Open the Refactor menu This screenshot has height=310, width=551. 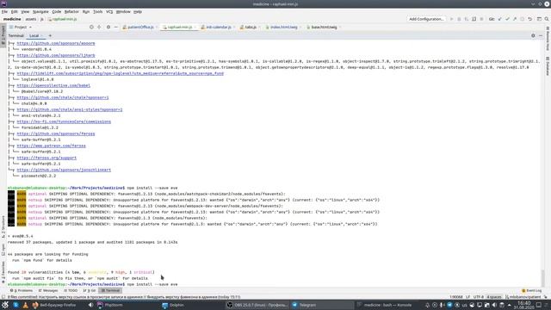[71, 11]
